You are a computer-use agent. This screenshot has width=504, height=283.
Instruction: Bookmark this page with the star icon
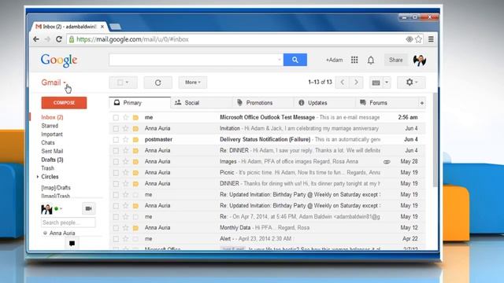(418, 39)
